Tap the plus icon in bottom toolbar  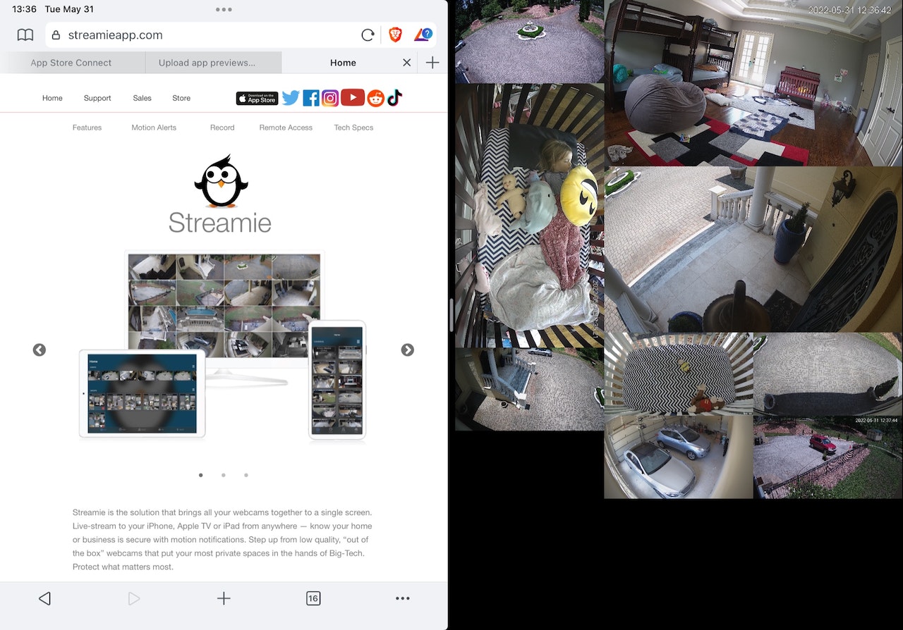click(224, 598)
